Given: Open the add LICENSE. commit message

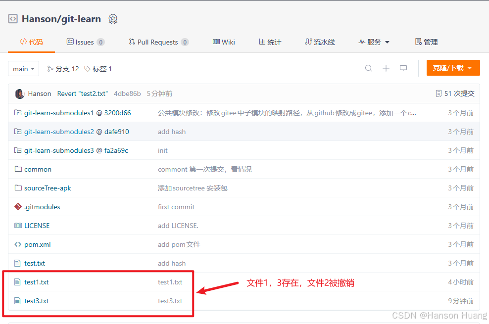Looking at the screenshot, I should tap(178, 226).
